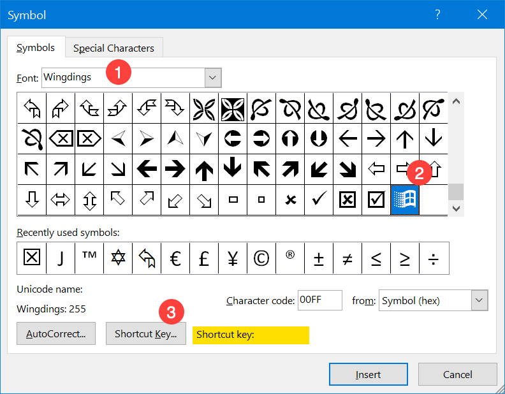505x394 pixels.
Task: Click the yen sign in recent symbols
Action: (x=233, y=258)
